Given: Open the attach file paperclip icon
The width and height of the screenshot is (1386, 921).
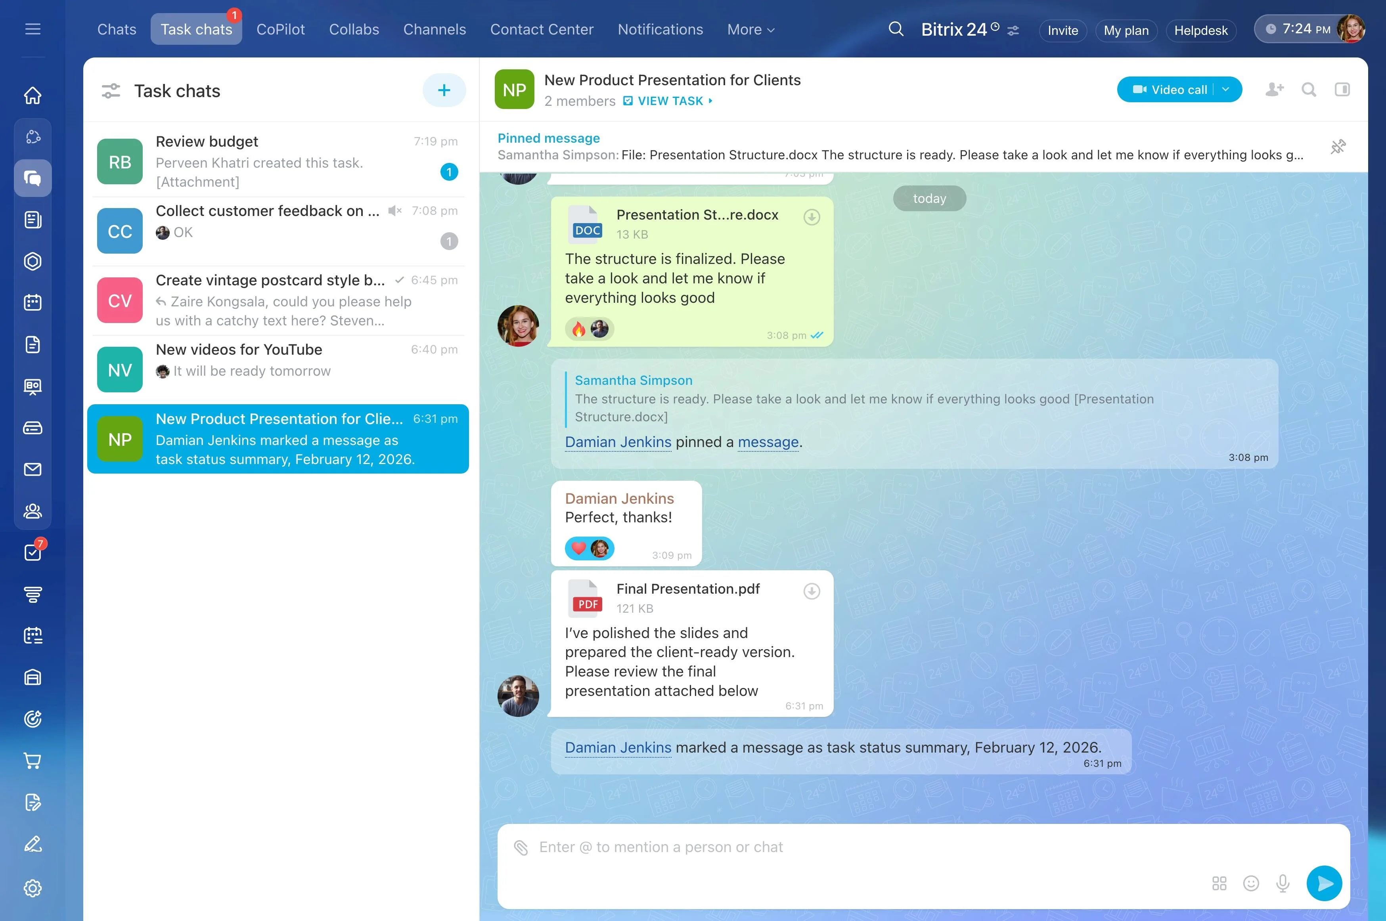Looking at the screenshot, I should tap(521, 848).
